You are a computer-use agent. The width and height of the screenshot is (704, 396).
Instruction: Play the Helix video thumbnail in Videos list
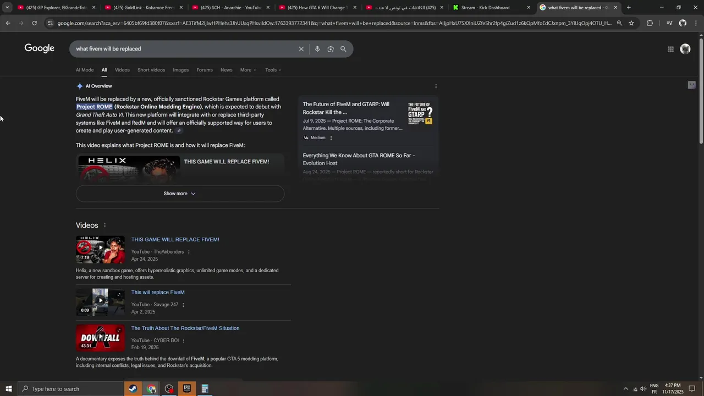click(x=100, y=249)
